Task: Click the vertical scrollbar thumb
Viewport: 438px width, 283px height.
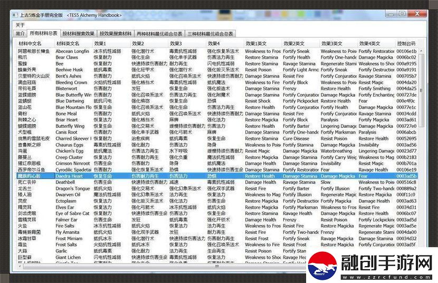Action: pos(421,90)
